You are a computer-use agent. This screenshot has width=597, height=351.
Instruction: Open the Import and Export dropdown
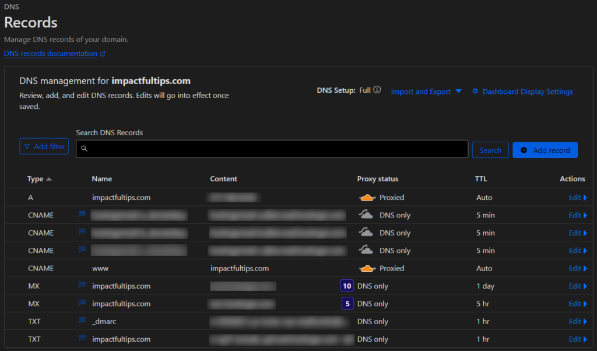point(426,92)
